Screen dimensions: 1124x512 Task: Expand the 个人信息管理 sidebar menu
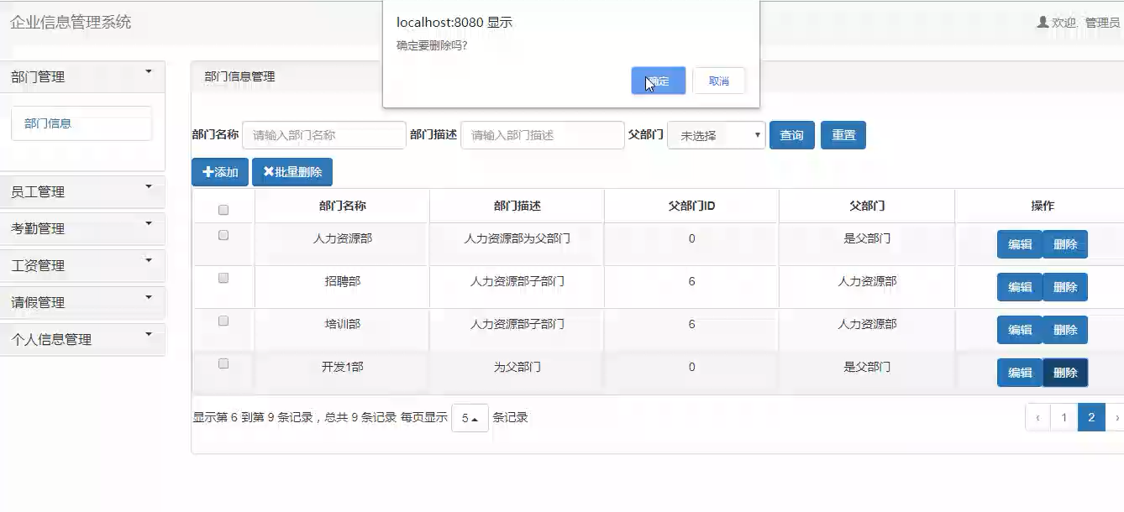pyautogui.click(x=82, y=339)
